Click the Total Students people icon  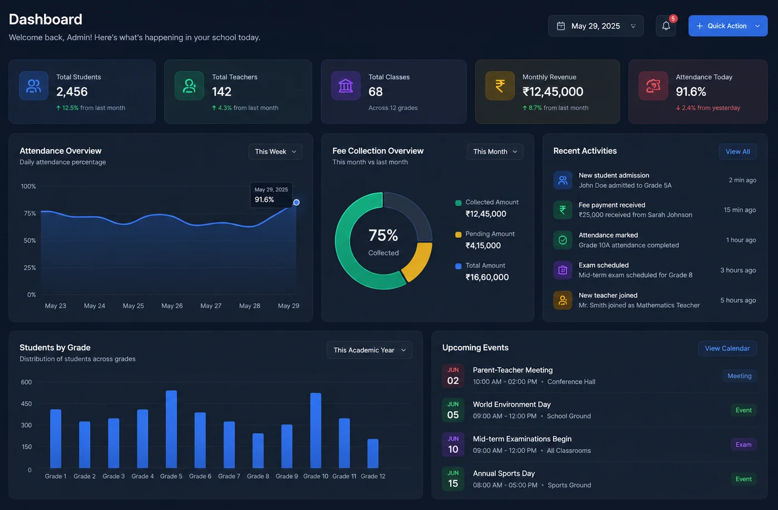pyautogui.click(x=33, y=86)
